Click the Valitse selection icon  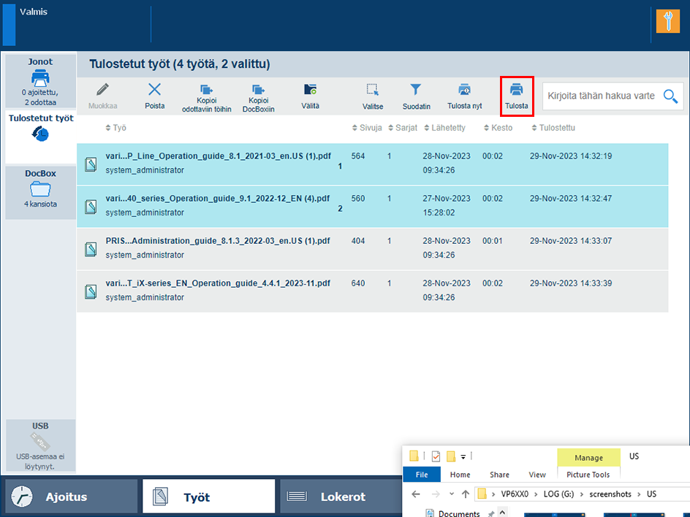372,90
